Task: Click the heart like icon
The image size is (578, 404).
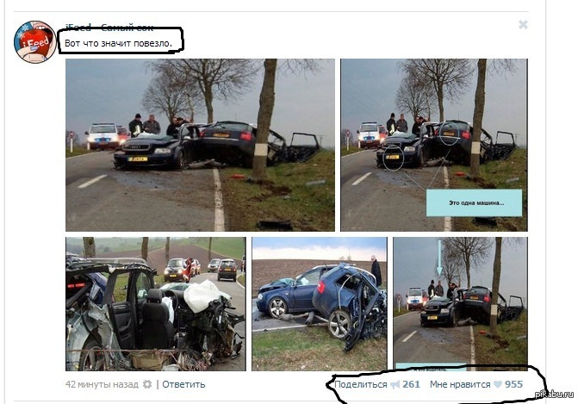Action: (498, 384)
